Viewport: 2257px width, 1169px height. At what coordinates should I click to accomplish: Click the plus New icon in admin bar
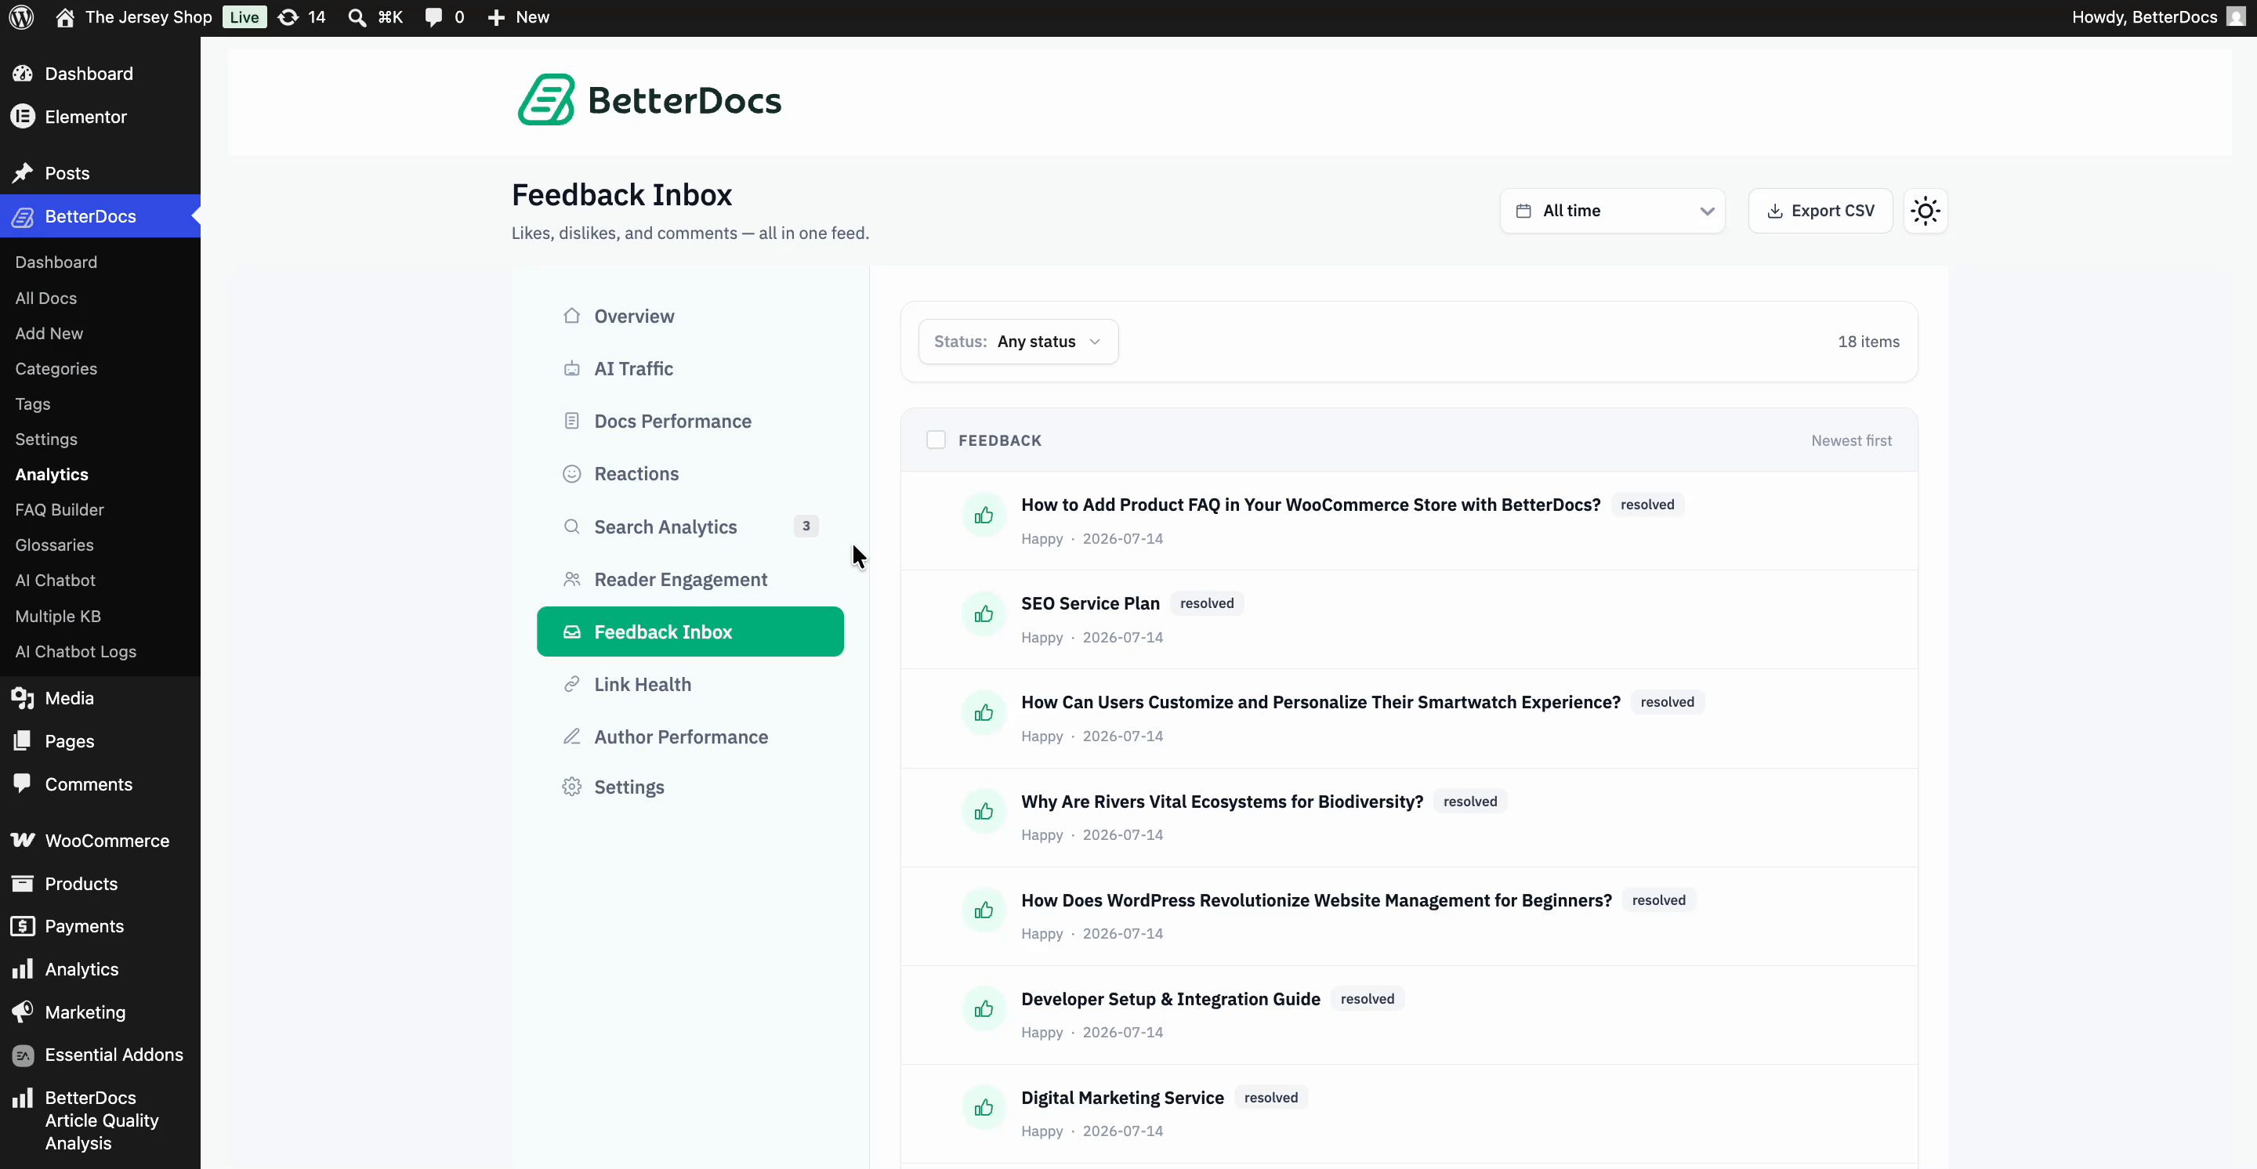496,17
